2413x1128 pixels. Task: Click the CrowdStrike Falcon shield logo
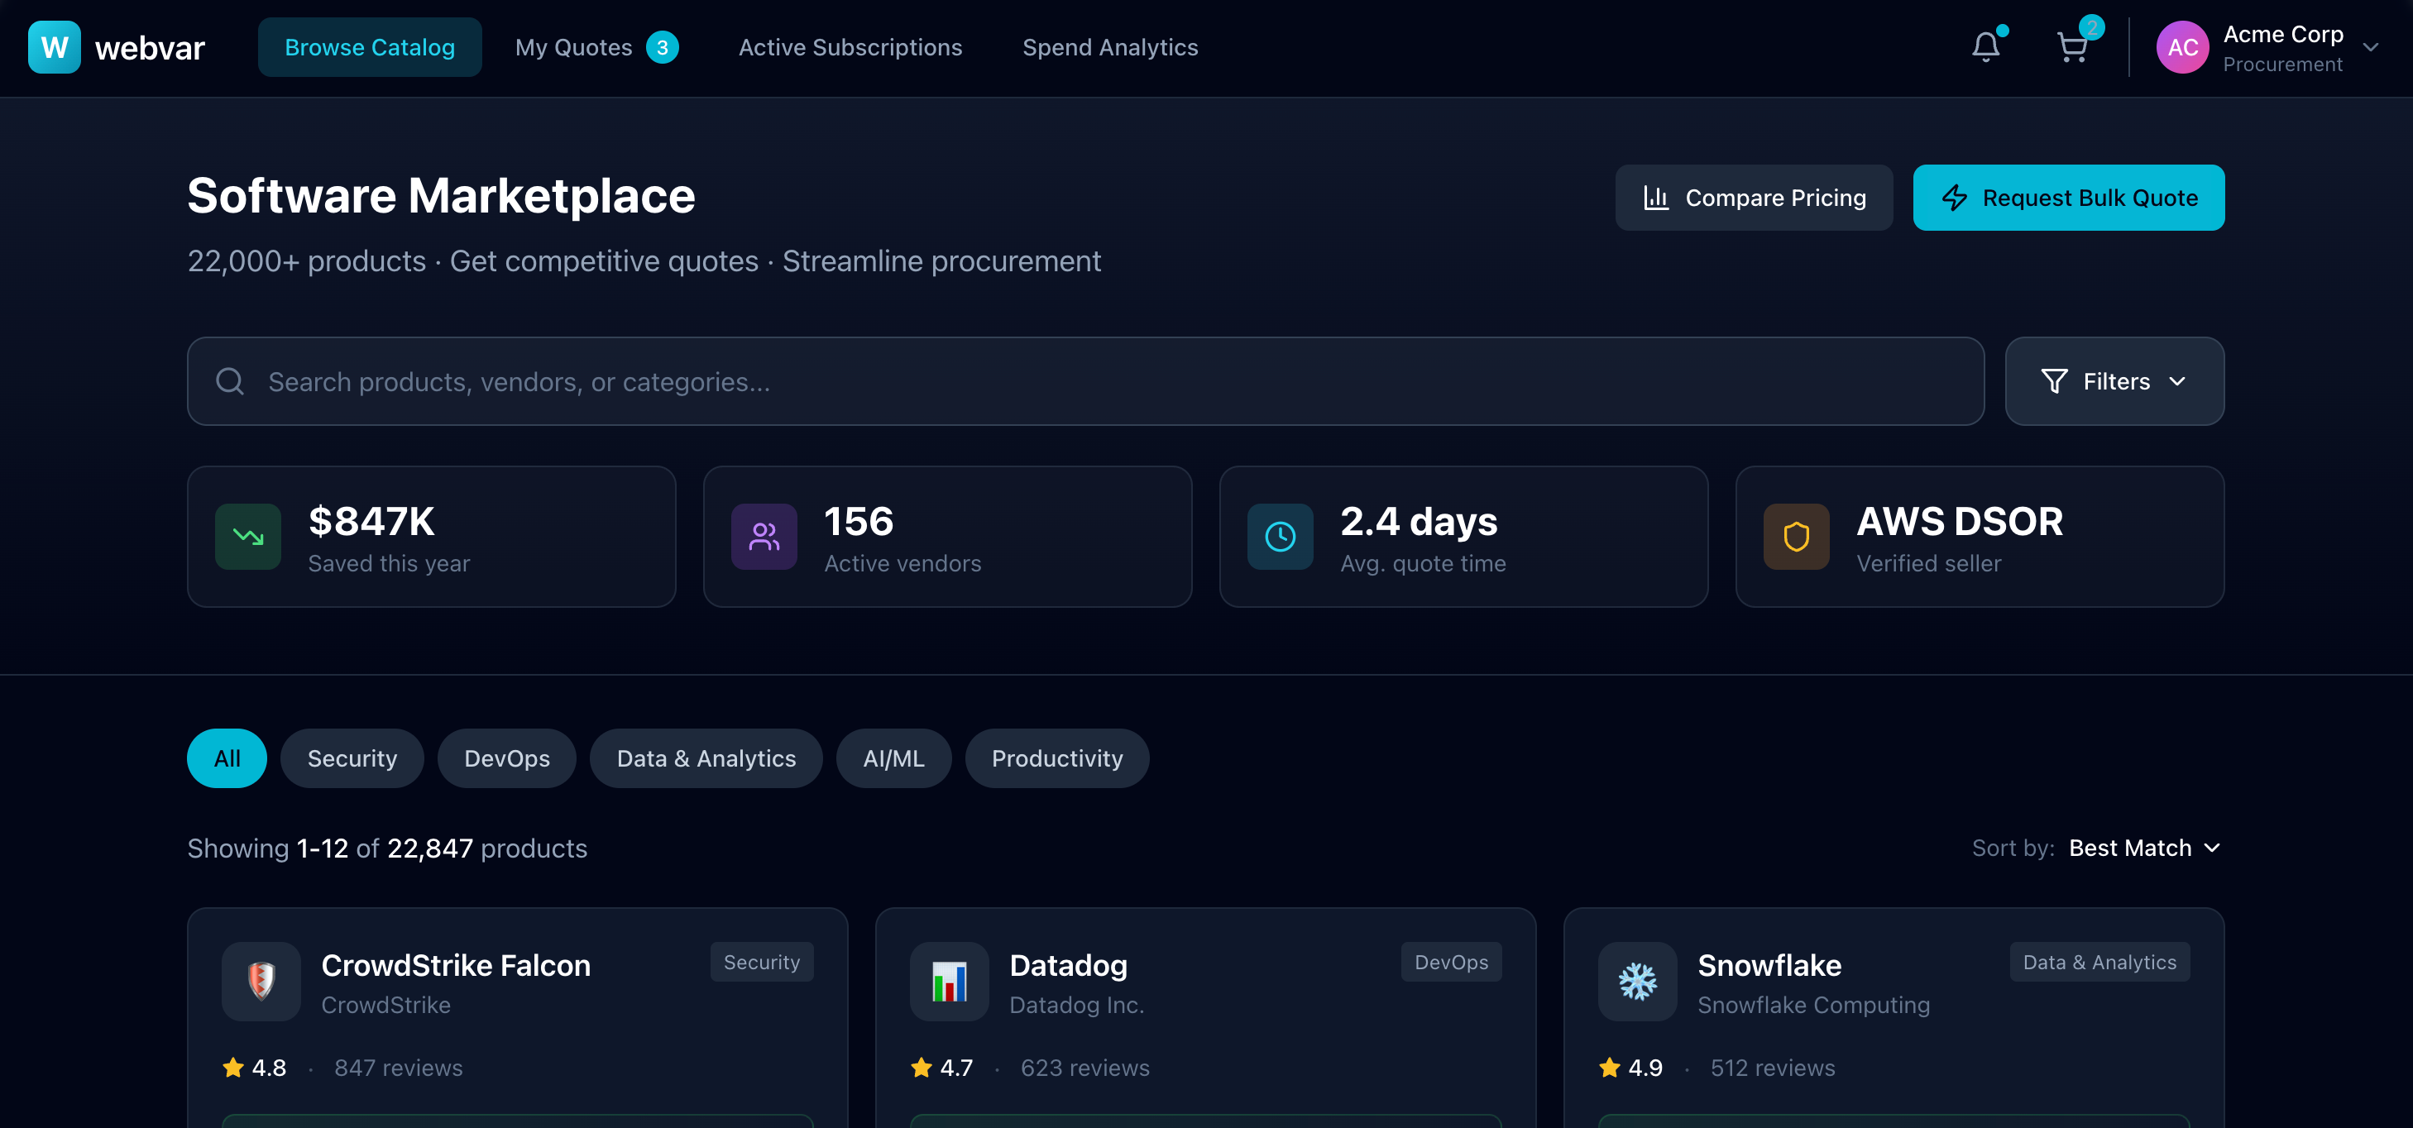[x=261, y=981]
